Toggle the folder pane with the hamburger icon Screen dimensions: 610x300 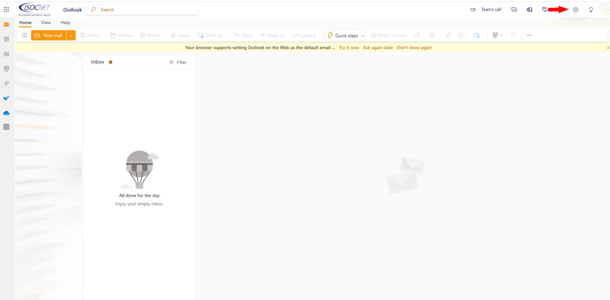(24, 35)
